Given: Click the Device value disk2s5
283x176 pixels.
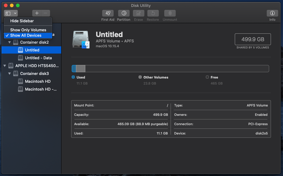Looking at the screenshot, I should pos(262,134).
